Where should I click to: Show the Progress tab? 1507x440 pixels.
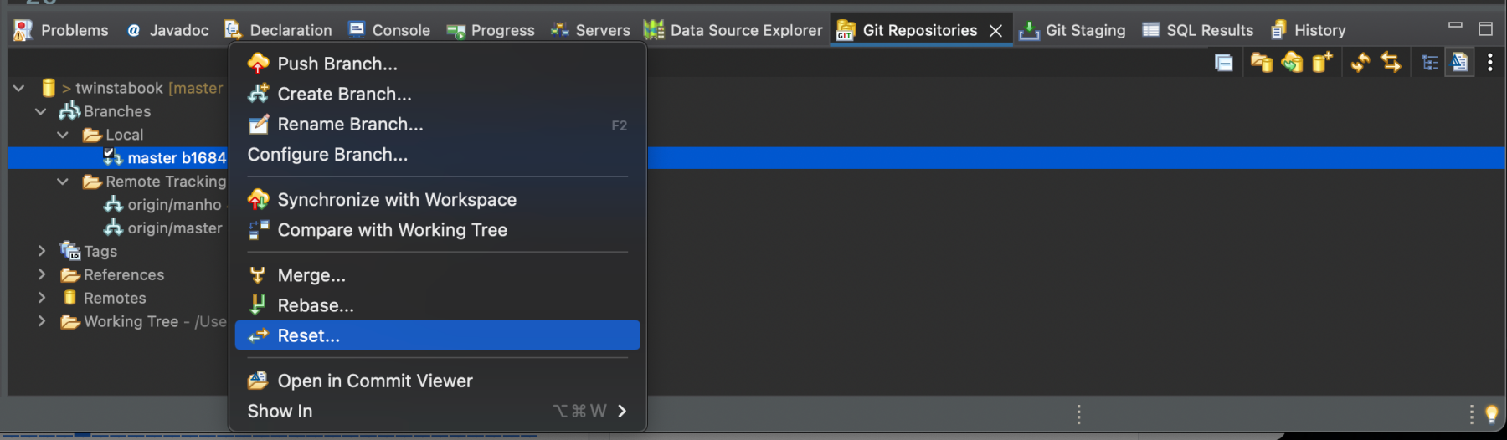coord(491,30)
